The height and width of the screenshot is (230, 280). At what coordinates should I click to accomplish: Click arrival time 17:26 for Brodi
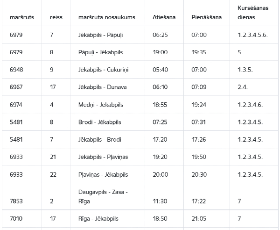click(199, 139)
